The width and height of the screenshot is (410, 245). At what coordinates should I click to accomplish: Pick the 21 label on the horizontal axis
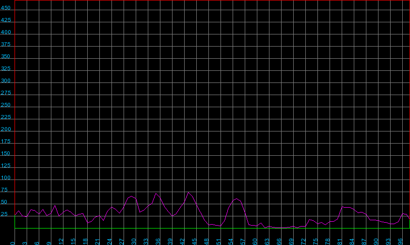pyautogui.click(x=97, y=242)
